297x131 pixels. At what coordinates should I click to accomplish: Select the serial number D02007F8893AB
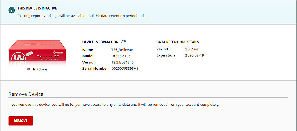125,69
